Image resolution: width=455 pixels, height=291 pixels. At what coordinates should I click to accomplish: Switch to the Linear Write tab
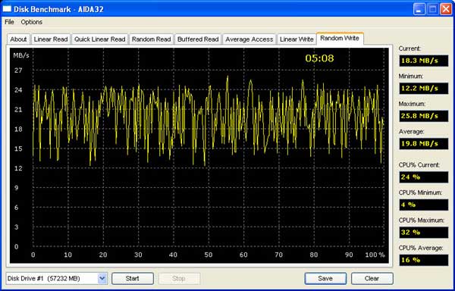pos(297,39)
